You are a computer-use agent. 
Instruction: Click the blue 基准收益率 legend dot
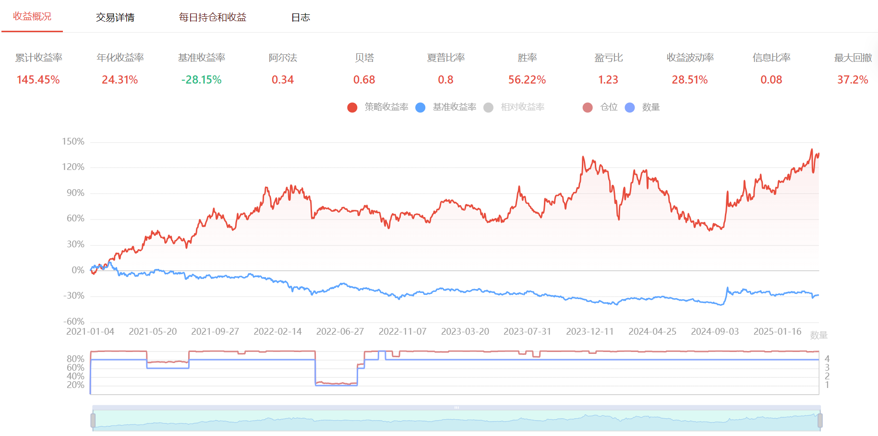point(421,108)
